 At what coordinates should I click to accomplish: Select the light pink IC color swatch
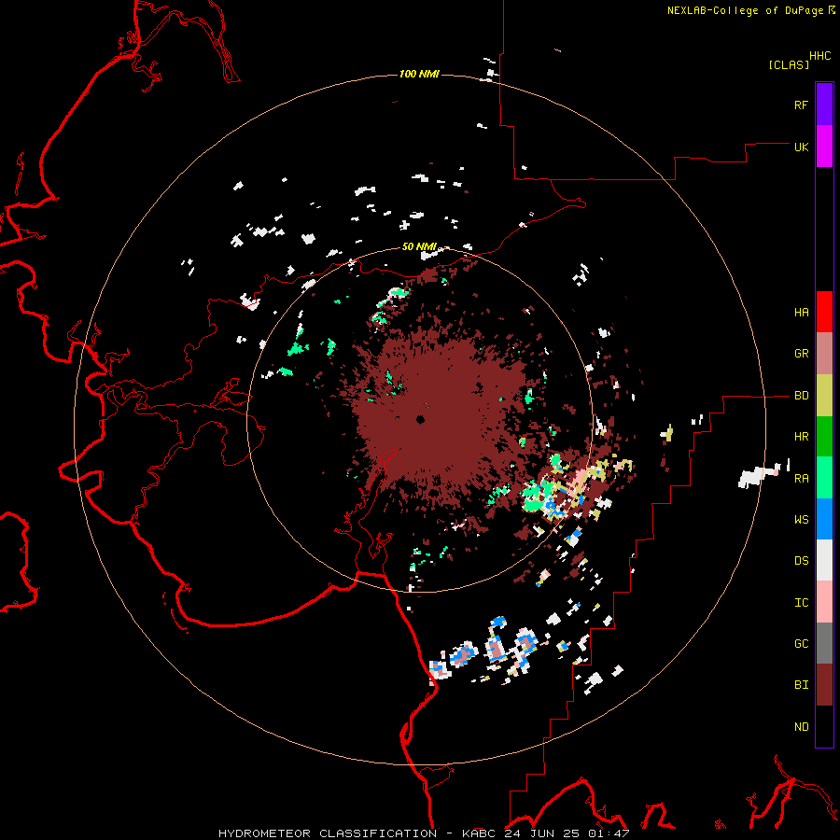pyautogui.click(x=824, y=602)
